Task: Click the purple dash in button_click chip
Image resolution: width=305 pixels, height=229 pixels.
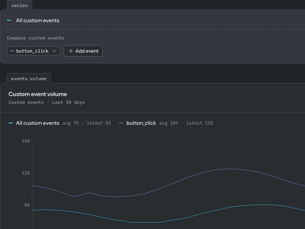Action: pos(12,51)
